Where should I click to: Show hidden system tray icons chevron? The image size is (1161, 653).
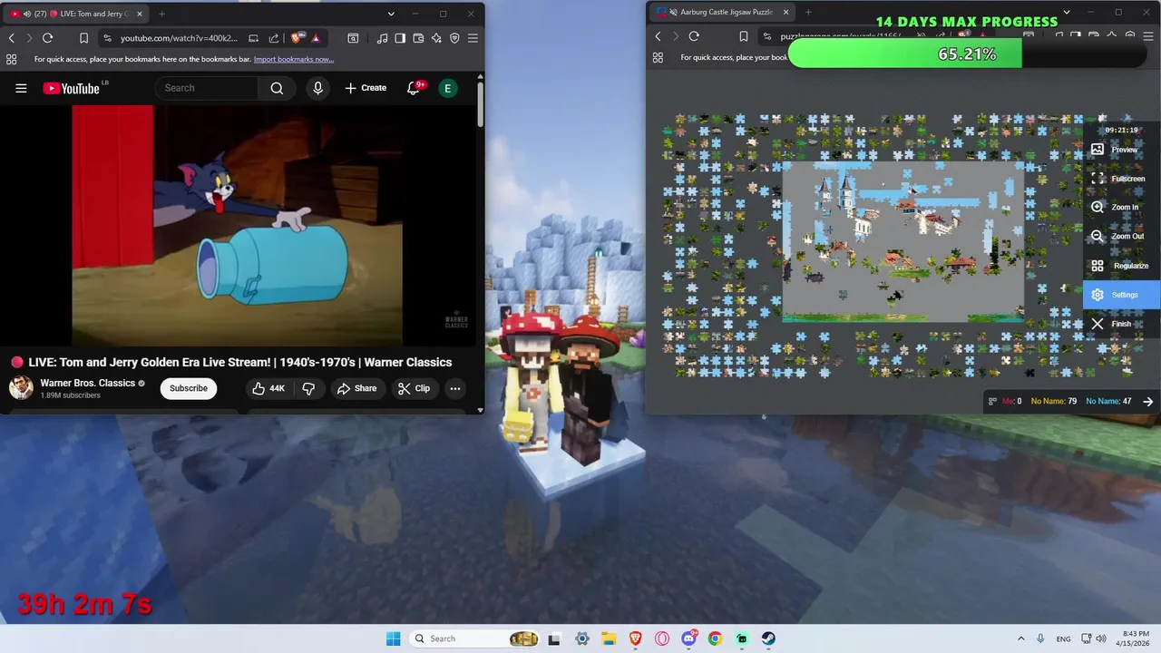point(1020,638)
